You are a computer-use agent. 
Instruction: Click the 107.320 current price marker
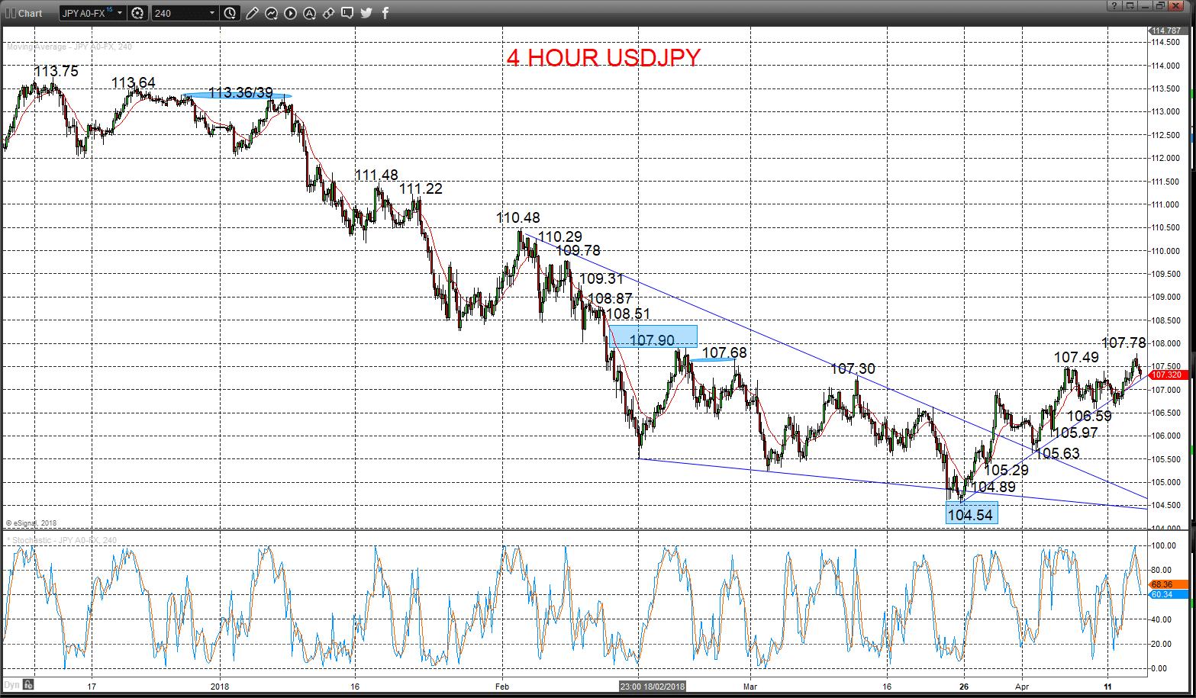(x=1168, y=375)
